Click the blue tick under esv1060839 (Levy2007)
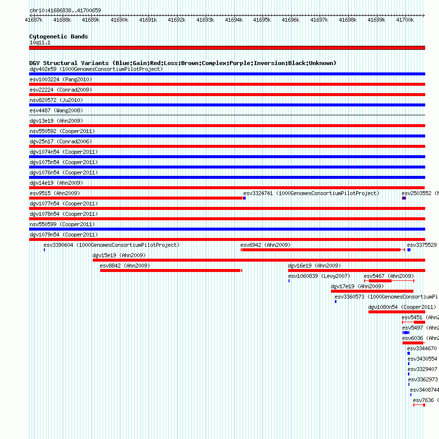The width and height of the screenshot is (439, 439). point(289,281)
